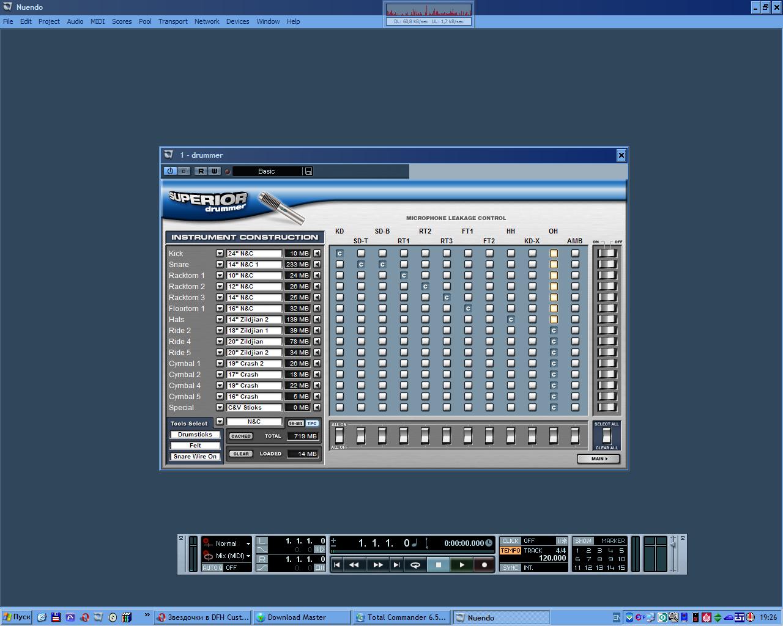Open Download Master from the taskbar

point(302,617)
